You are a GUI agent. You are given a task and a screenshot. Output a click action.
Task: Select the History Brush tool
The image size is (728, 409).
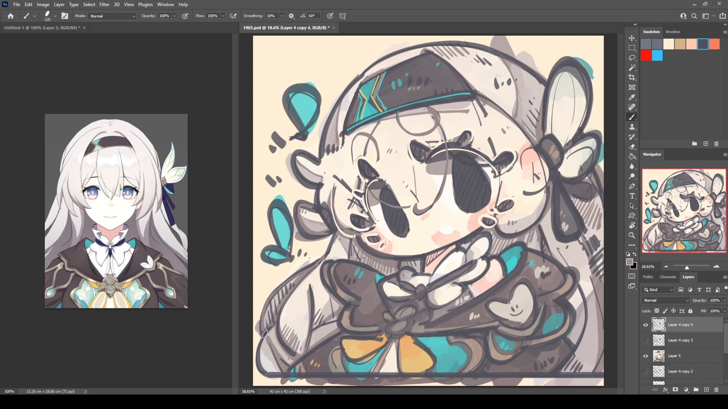pos(632,137)
